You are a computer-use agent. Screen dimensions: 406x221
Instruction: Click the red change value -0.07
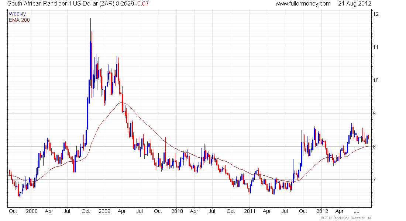point(142,4)
